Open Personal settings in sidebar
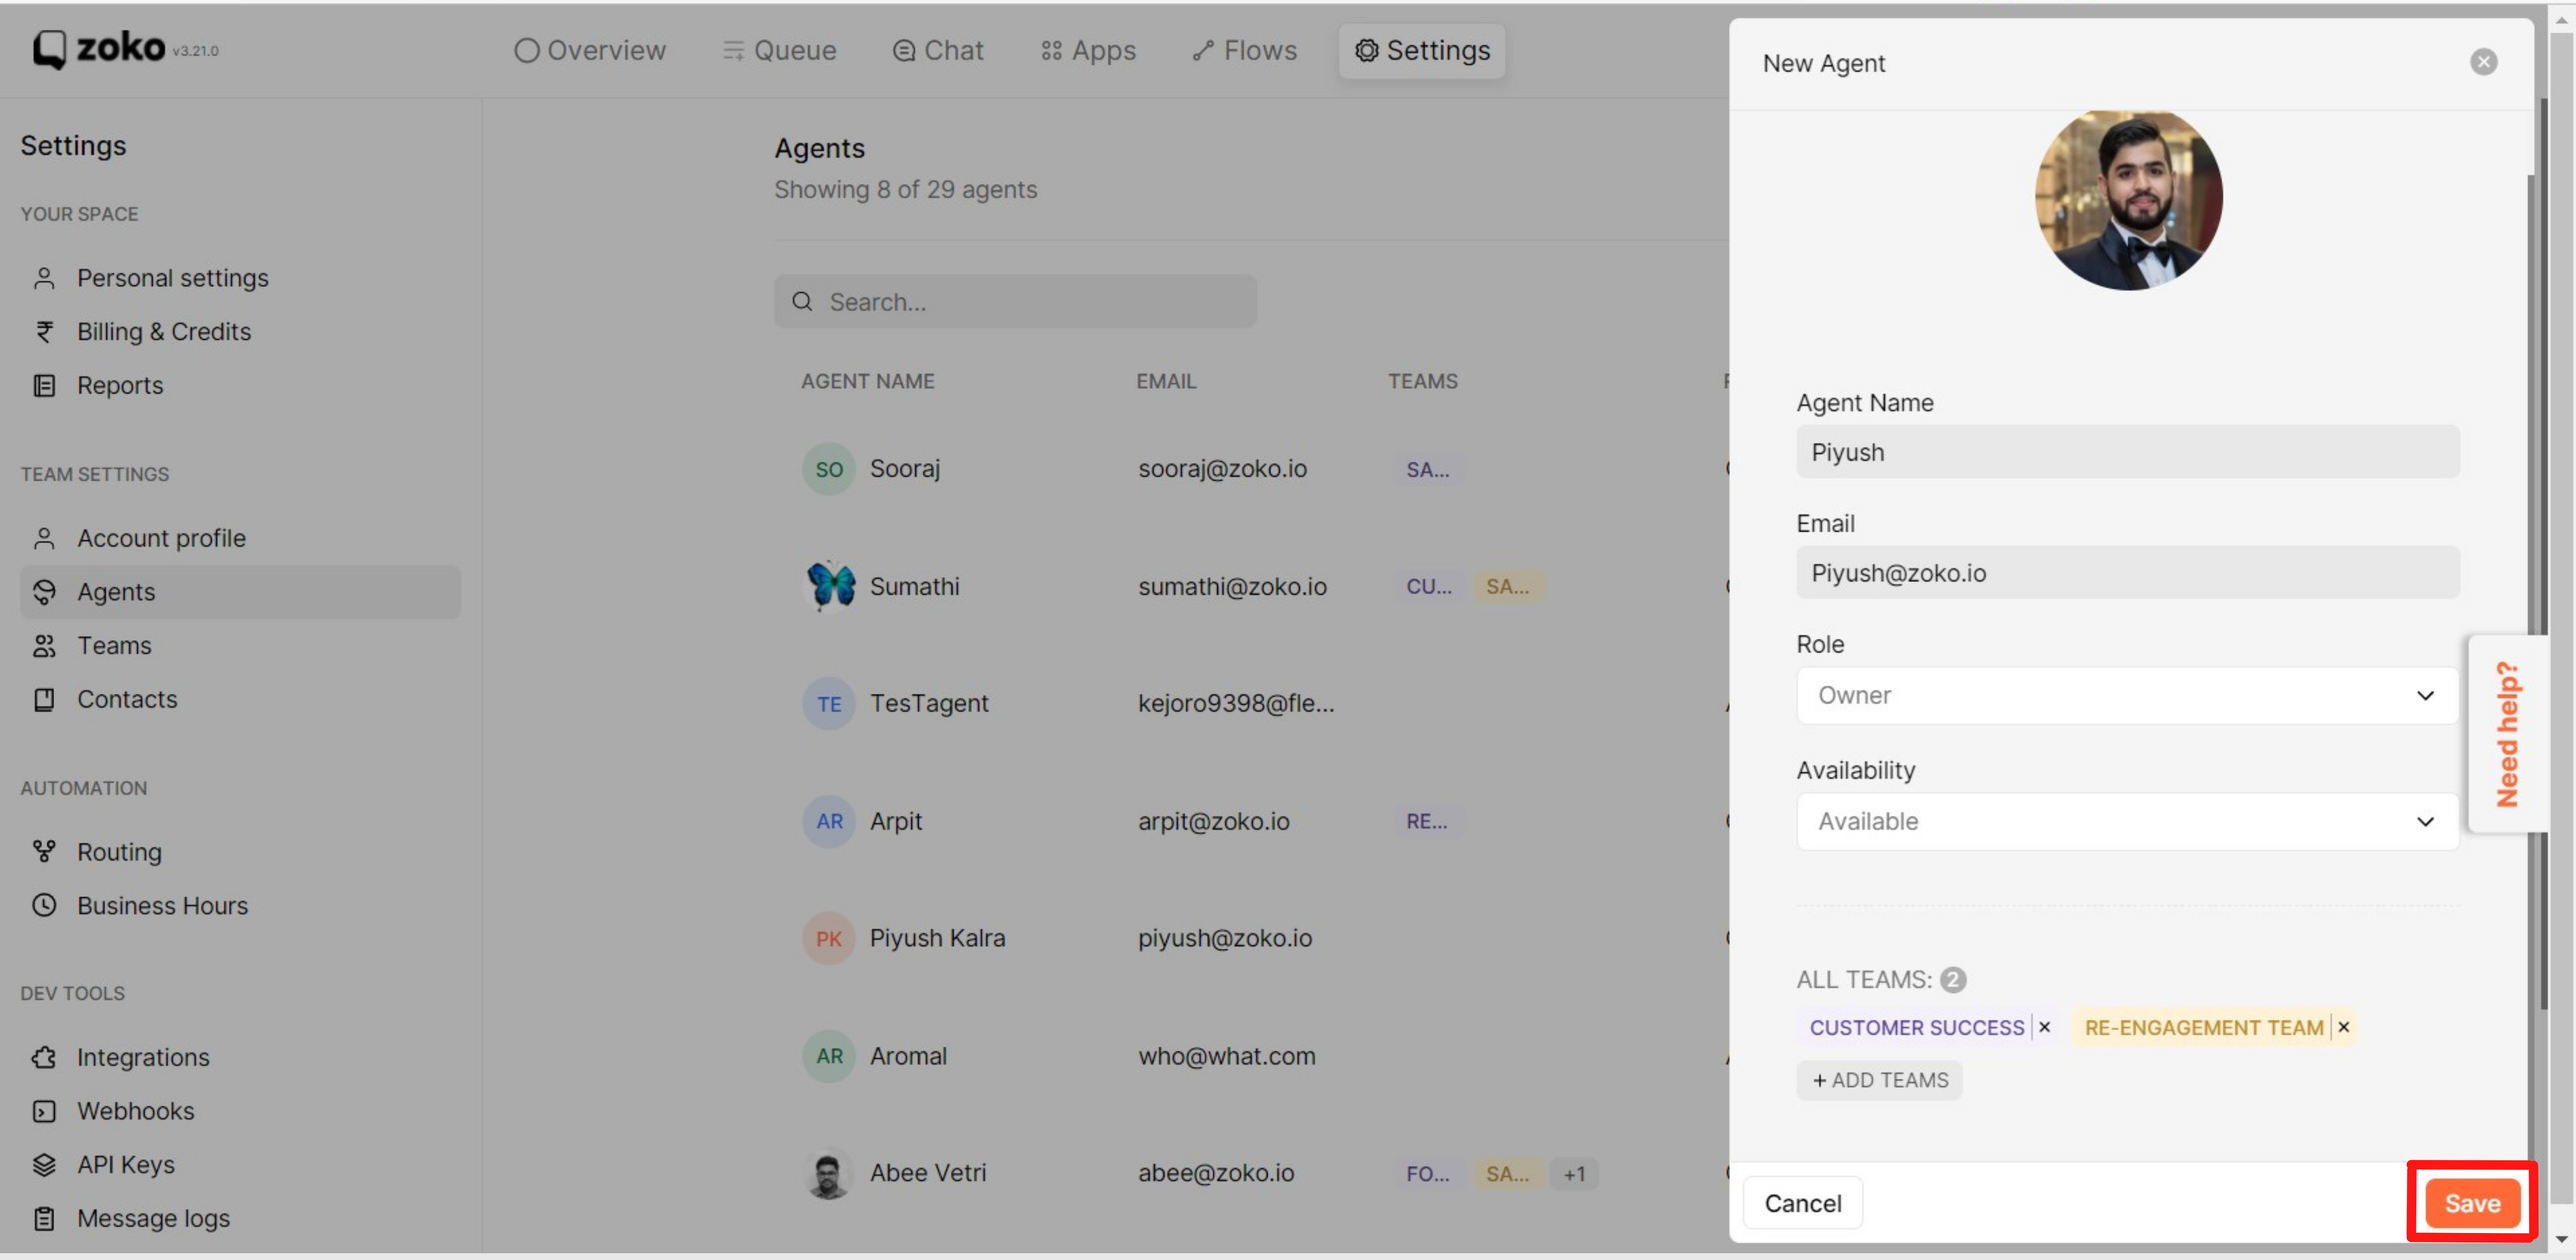Image resolution: width=2576 pixels, height=1260 pixels. click(172, 278)
